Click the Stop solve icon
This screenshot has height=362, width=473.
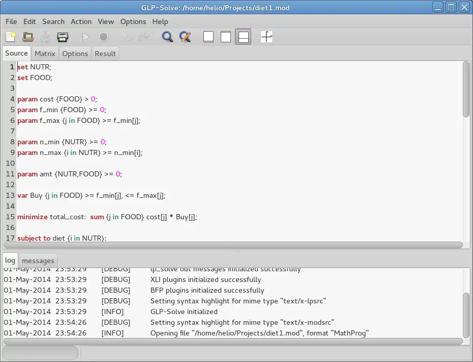(103, 37)
